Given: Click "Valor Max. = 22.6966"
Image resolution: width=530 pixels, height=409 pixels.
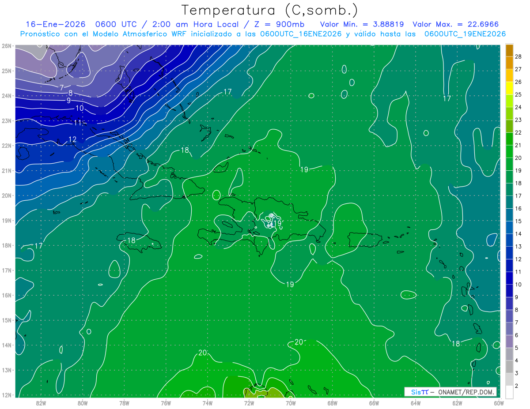Looking at the screenshot, I should click(x=456, y=24).
